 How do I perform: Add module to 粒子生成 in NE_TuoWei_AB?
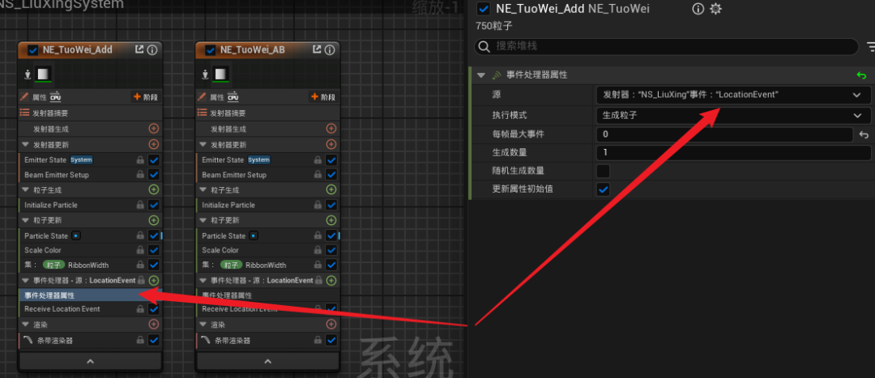[x=331, y=189]
